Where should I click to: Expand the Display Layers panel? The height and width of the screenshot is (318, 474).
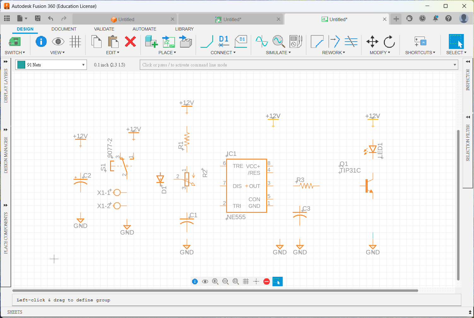(x=6, y=62)
